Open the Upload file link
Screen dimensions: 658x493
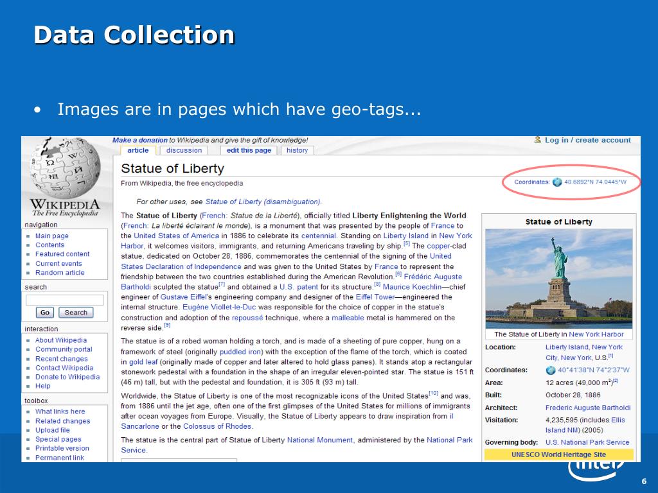[x=53, y=430]
